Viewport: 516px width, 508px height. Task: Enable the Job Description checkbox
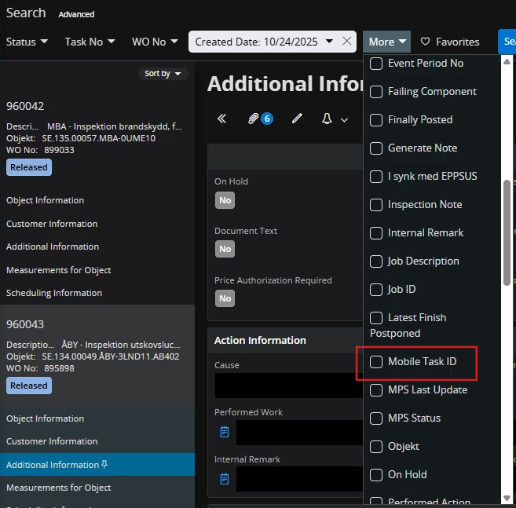point(376,261)
